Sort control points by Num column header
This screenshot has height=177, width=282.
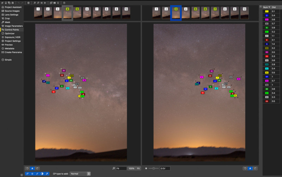coord(266,7)
